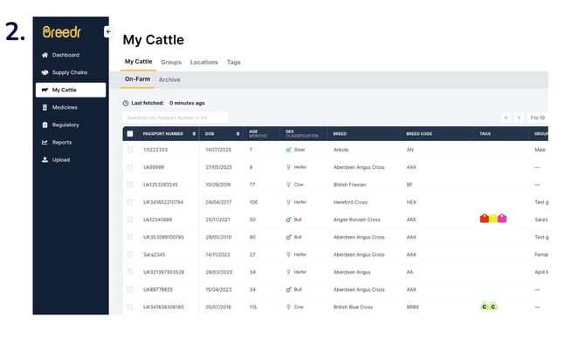Viewport: 585px width, 337px height.
Task: Click 'British Friesian' breed cell
Action: point(349,185)
